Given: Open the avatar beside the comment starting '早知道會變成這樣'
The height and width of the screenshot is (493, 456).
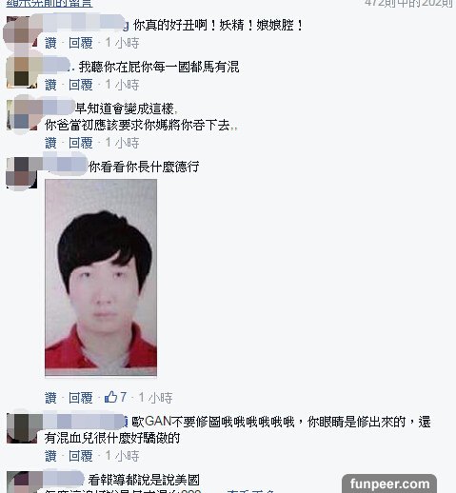Looking at the screenshot, I should [22, 115].
